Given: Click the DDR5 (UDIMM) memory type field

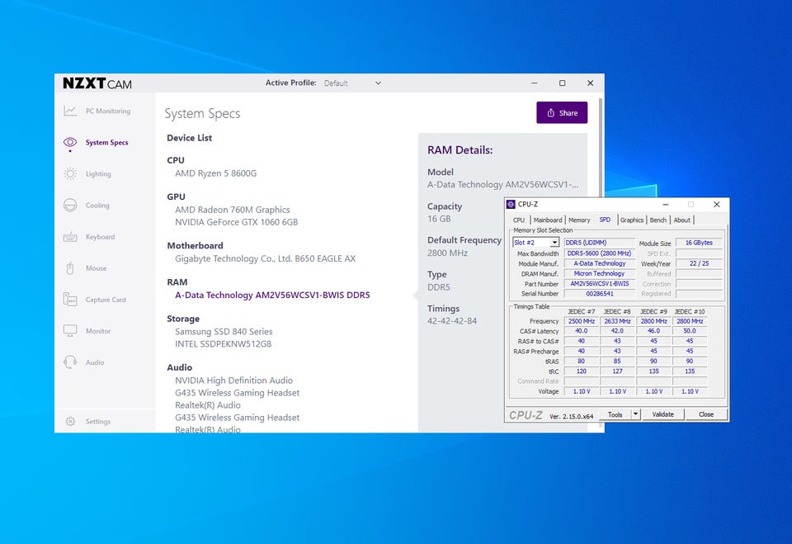Looking at the screenshot, I should coord(600,243).
